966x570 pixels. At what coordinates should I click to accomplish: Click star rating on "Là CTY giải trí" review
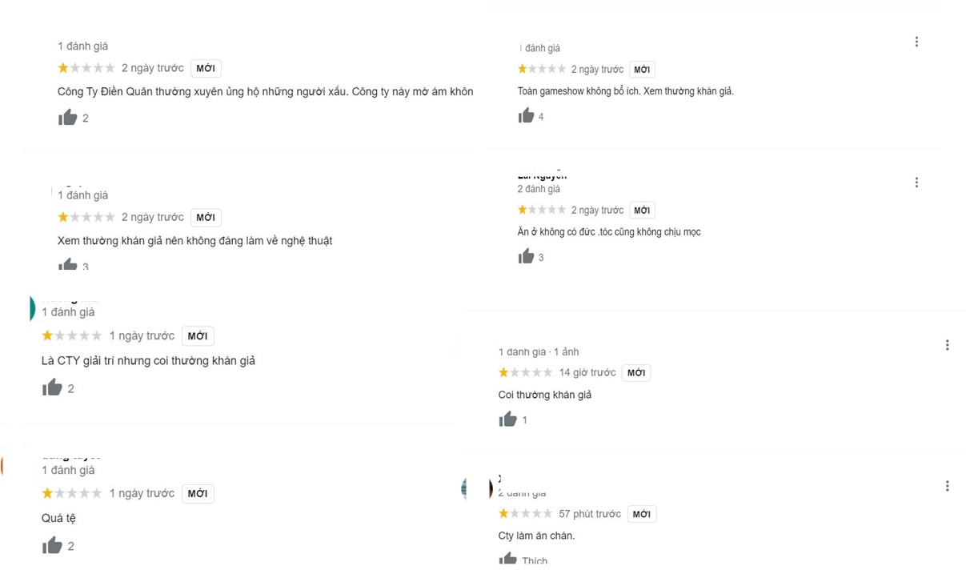(x=72, y=335)
